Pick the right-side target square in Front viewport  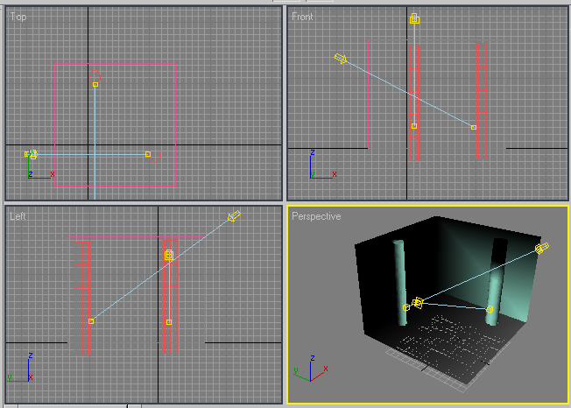click(474, 127)
